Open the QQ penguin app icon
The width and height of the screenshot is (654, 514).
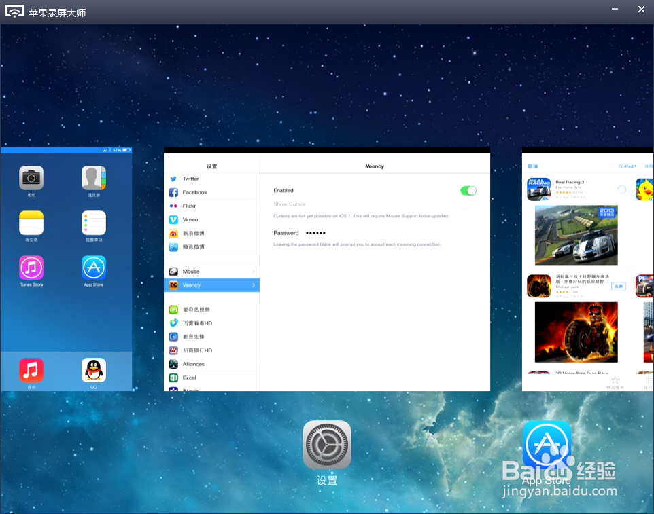(94, 370)
